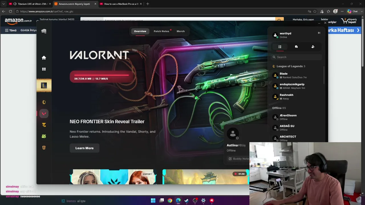365x205 pixels.
Task: Open the Riot Client home page
Action: 44,58
